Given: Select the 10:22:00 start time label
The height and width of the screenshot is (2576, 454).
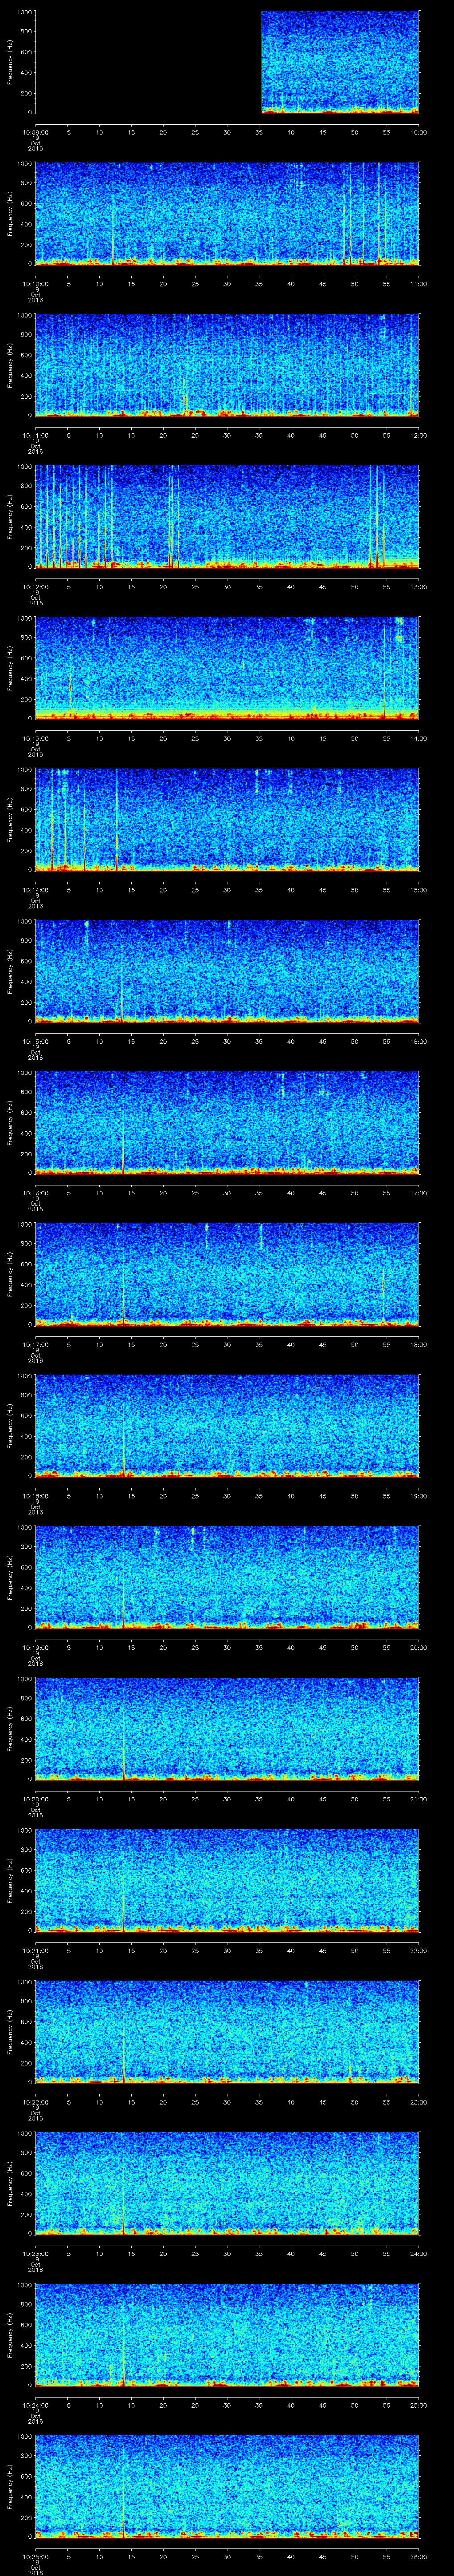Looking at the screenshot, I should (x=35, y=2102).
